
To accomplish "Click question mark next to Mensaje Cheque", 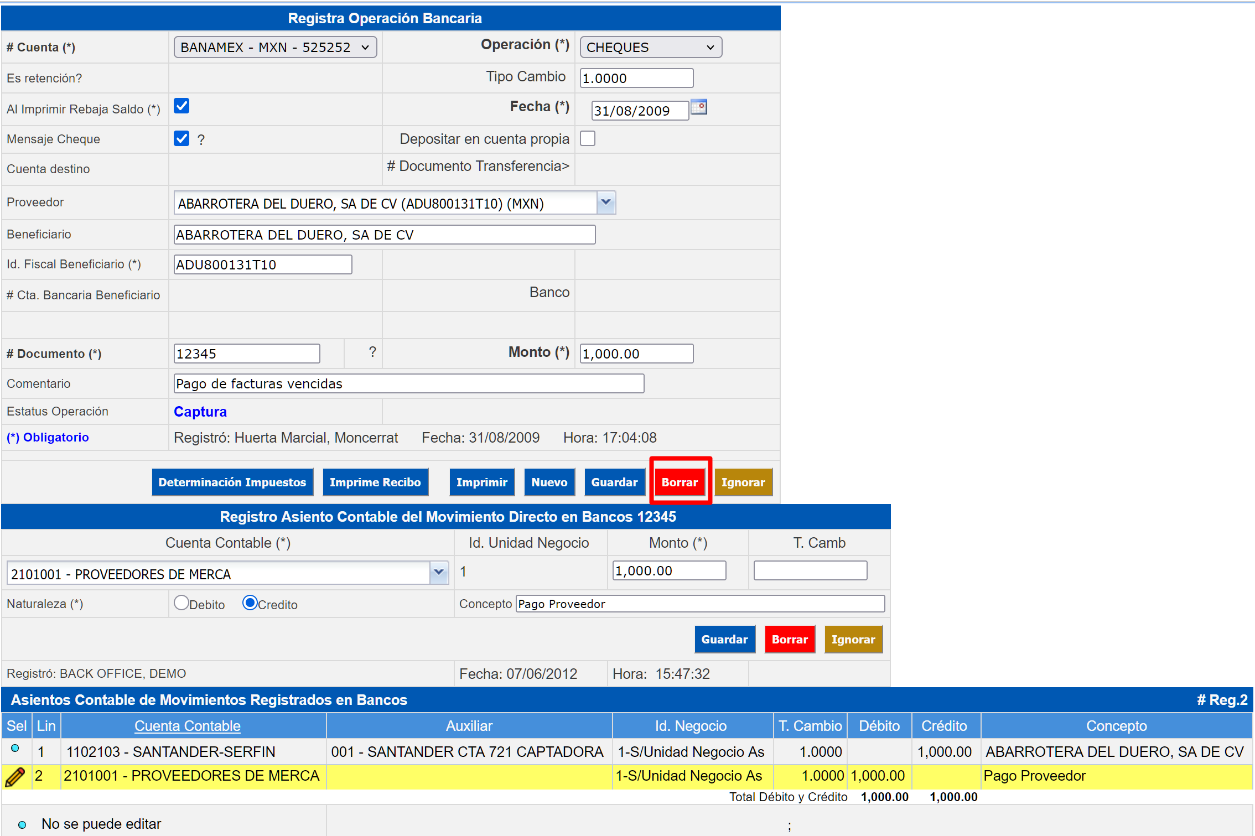I will (201, 140).
